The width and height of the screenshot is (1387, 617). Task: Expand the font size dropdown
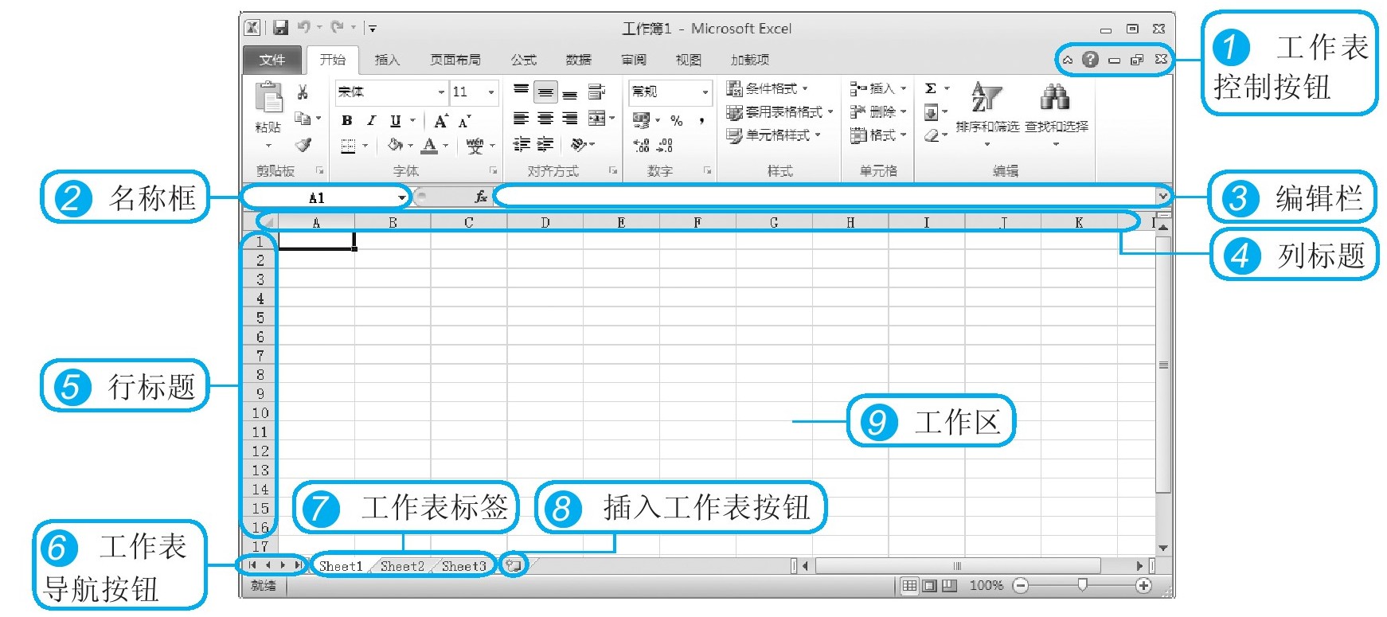[491, 92]
